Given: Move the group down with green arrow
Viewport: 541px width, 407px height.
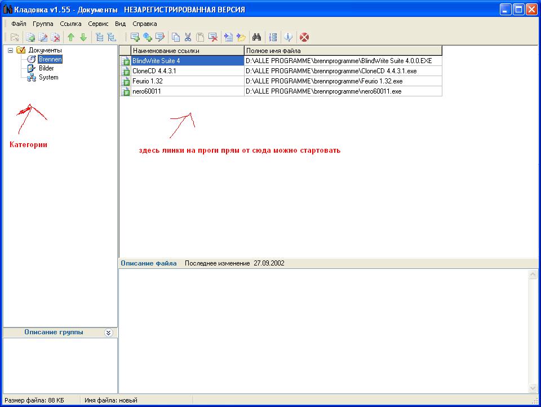Looking at the screenshot, I should tap(83, 37).
